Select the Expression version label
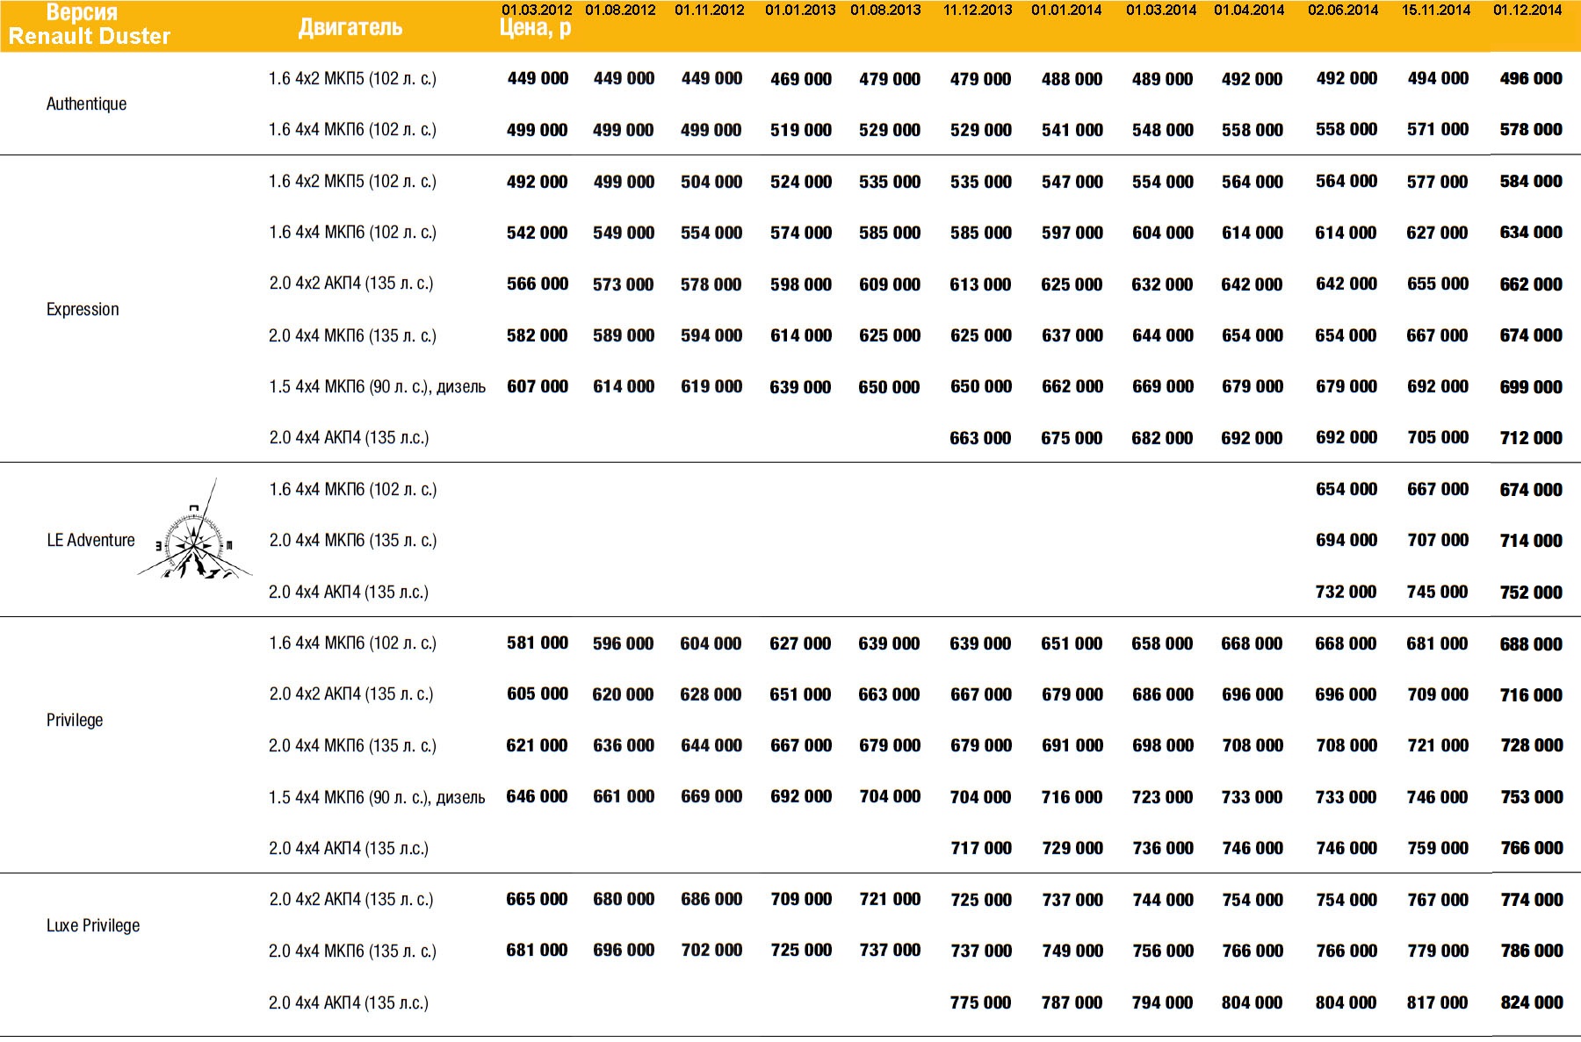Image resolution: width=1581 pixels, height=1042 pixels. pos(83,309)
